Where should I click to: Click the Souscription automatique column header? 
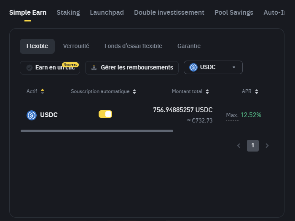tap(100, 91)
